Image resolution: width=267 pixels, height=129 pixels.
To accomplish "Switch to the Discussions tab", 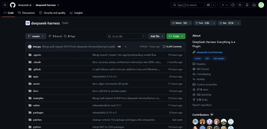I will (x=26, y=13).
